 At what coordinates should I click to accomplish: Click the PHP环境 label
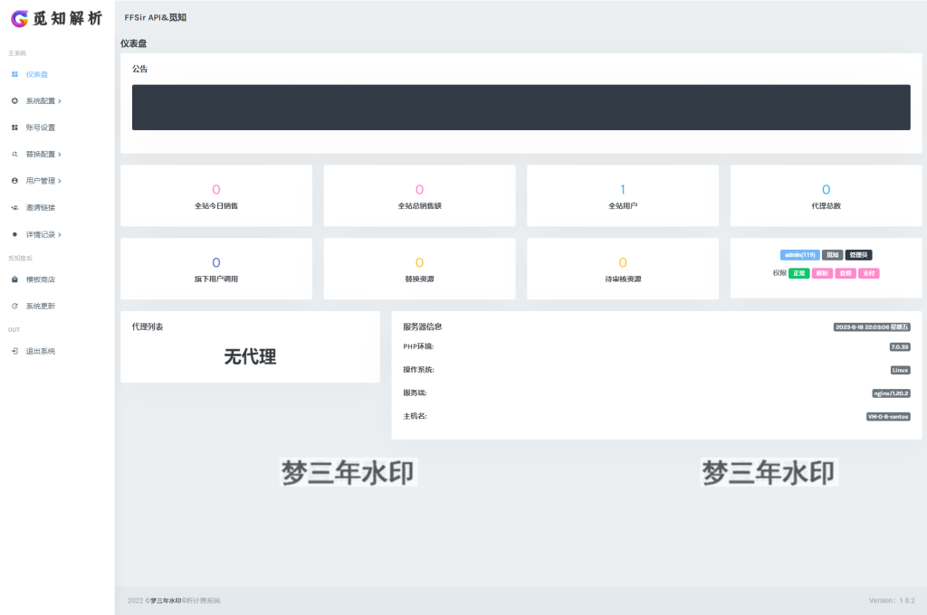coord(418,346)
